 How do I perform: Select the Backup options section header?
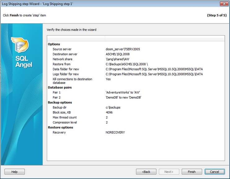click(60, 102)
